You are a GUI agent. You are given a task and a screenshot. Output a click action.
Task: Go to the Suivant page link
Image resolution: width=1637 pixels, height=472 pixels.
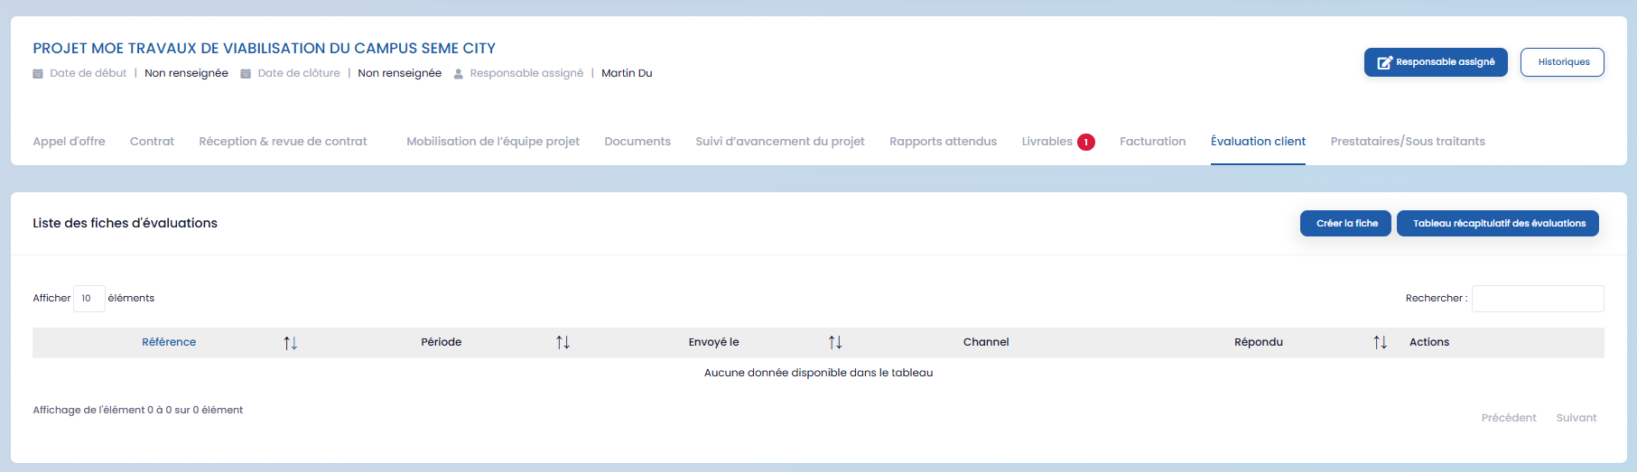click(1576, 418)
